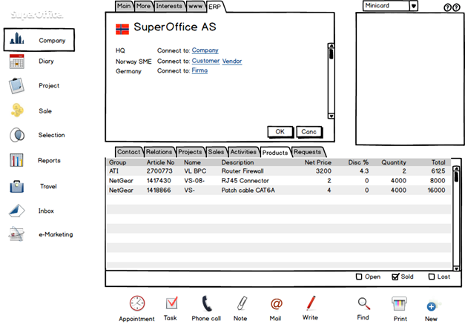Click the Print icon
Viewport: 465px width, 324px height.
tap(399, 303)
